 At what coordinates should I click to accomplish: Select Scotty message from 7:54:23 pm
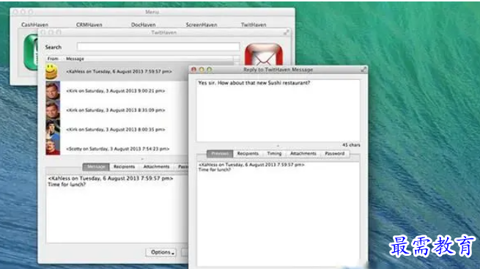point(118,149)
